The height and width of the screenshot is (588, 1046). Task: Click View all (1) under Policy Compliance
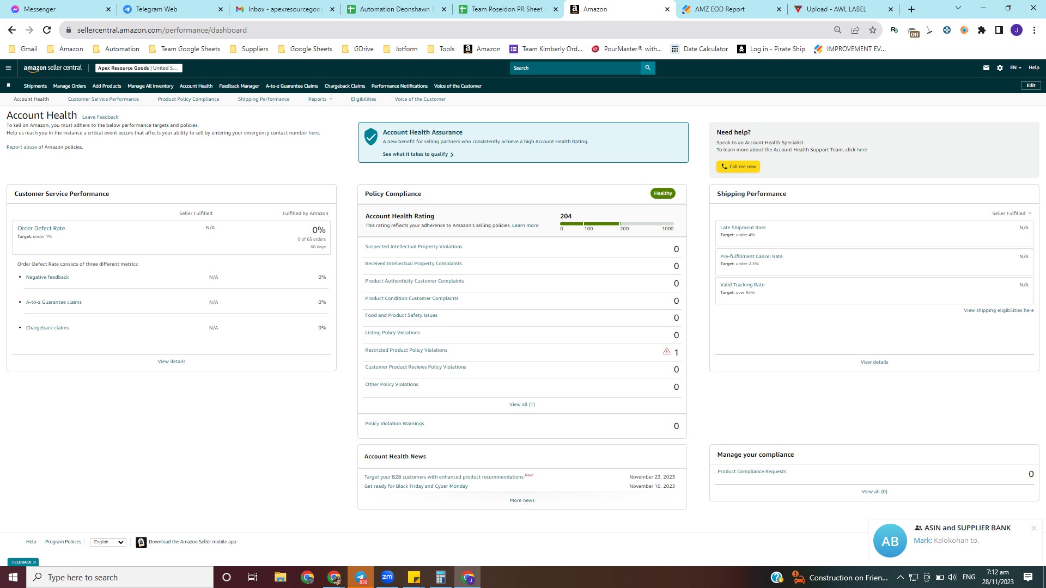522,405
